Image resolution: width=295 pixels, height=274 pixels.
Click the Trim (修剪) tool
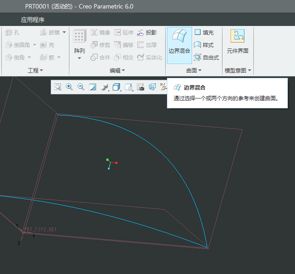(100, 45)
